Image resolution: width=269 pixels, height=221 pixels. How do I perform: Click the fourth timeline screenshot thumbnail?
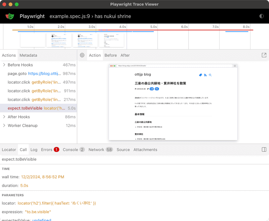coord(112,40)
